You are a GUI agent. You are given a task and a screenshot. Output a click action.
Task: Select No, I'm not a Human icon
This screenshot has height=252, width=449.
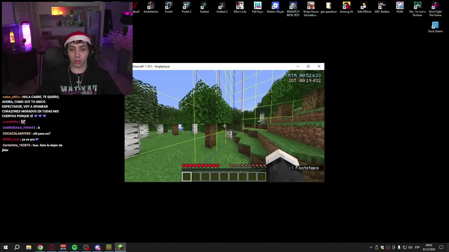417,9
